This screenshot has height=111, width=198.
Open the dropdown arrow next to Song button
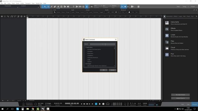click(188, 6)
